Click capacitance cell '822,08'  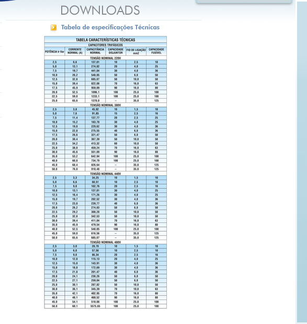coord(95,83)
